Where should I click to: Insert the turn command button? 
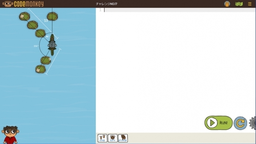coord(113,138)
